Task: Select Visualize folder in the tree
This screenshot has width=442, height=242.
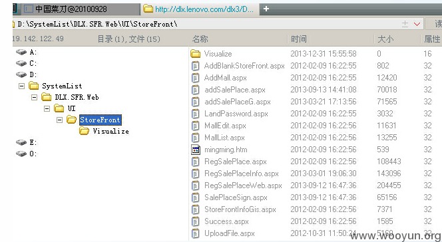Action: [110, 131]
